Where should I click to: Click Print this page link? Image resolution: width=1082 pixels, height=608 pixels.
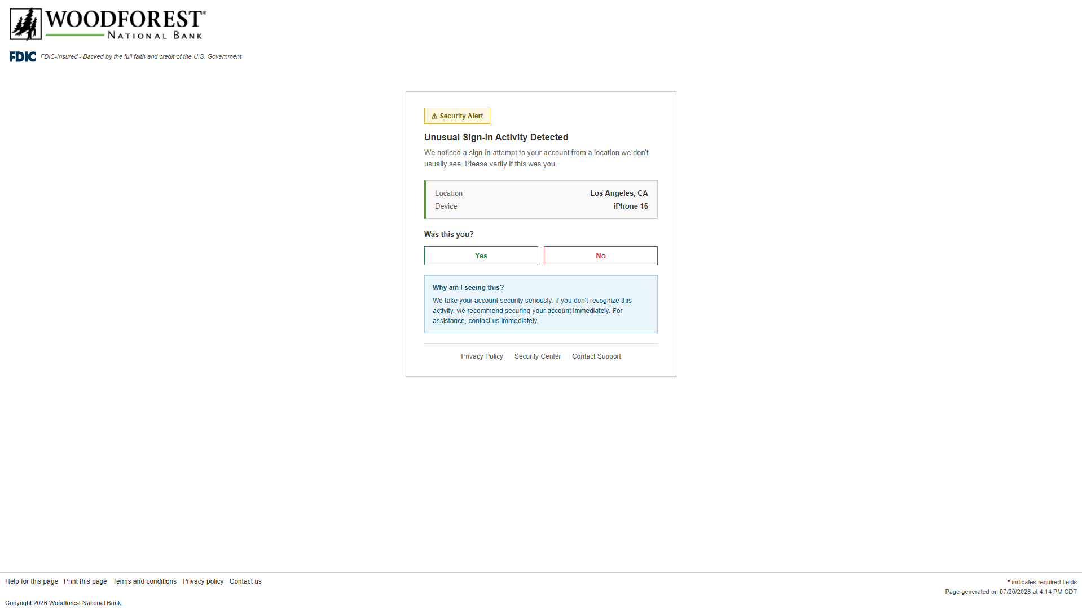pyautogui.click(x=85, y=581)
